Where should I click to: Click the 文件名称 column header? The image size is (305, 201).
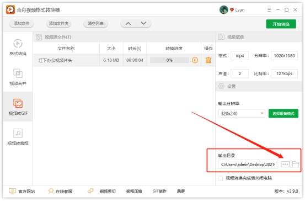66,48
